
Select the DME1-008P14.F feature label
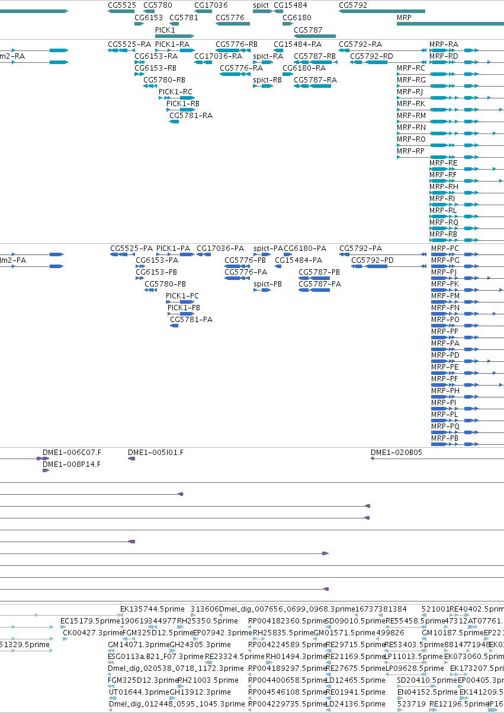point(72,464)
